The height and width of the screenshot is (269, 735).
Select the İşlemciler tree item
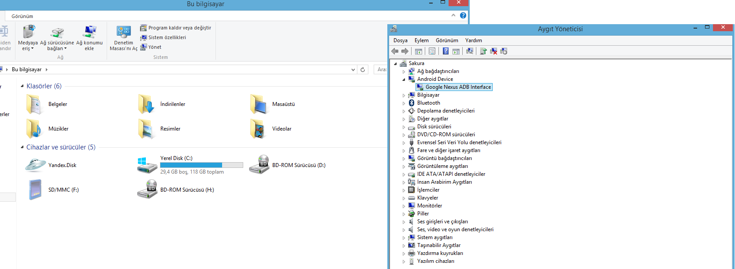coord(428,190)
